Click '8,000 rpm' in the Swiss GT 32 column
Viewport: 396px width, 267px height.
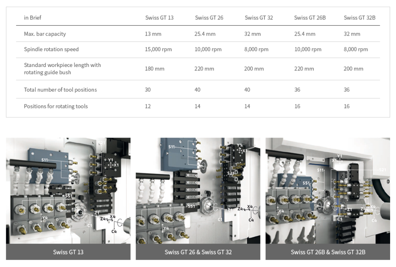(256, 49)
